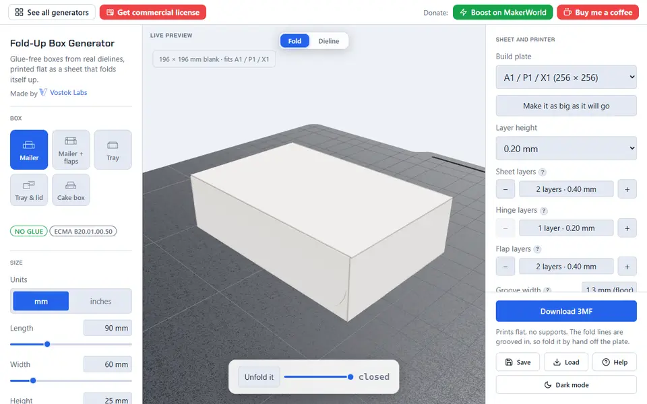Click the NO GLUE badge
This screenshot has width=647, height=404.
pos(29,231)
